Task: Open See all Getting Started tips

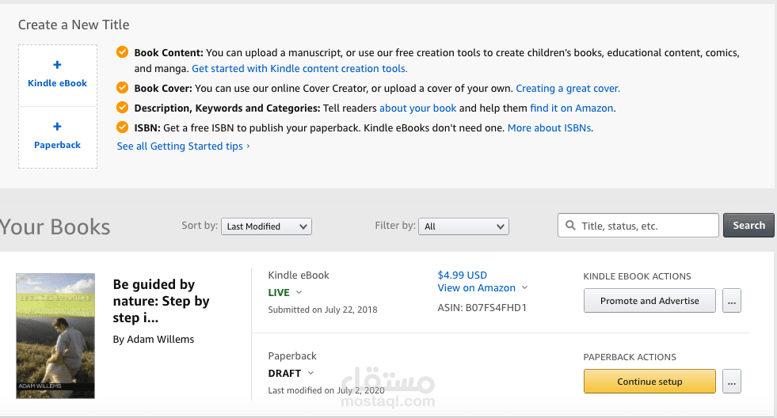Action: click(x=183, y=146)
